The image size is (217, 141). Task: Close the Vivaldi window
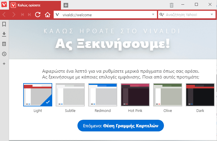(x=210, y=4)
